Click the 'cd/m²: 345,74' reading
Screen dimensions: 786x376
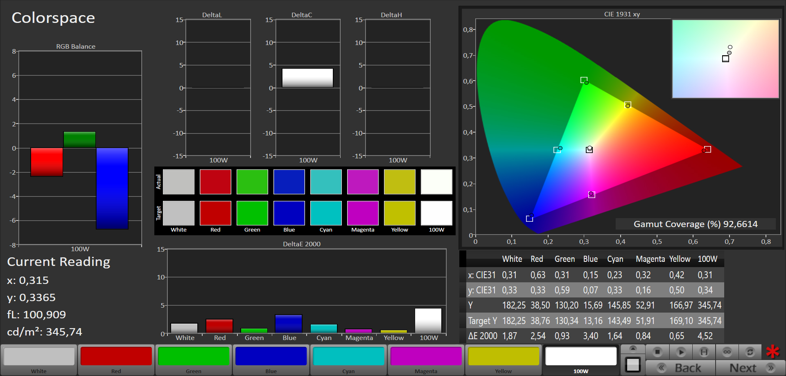[45, 332]
